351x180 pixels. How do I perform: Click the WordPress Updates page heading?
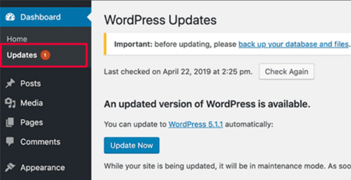160,20
